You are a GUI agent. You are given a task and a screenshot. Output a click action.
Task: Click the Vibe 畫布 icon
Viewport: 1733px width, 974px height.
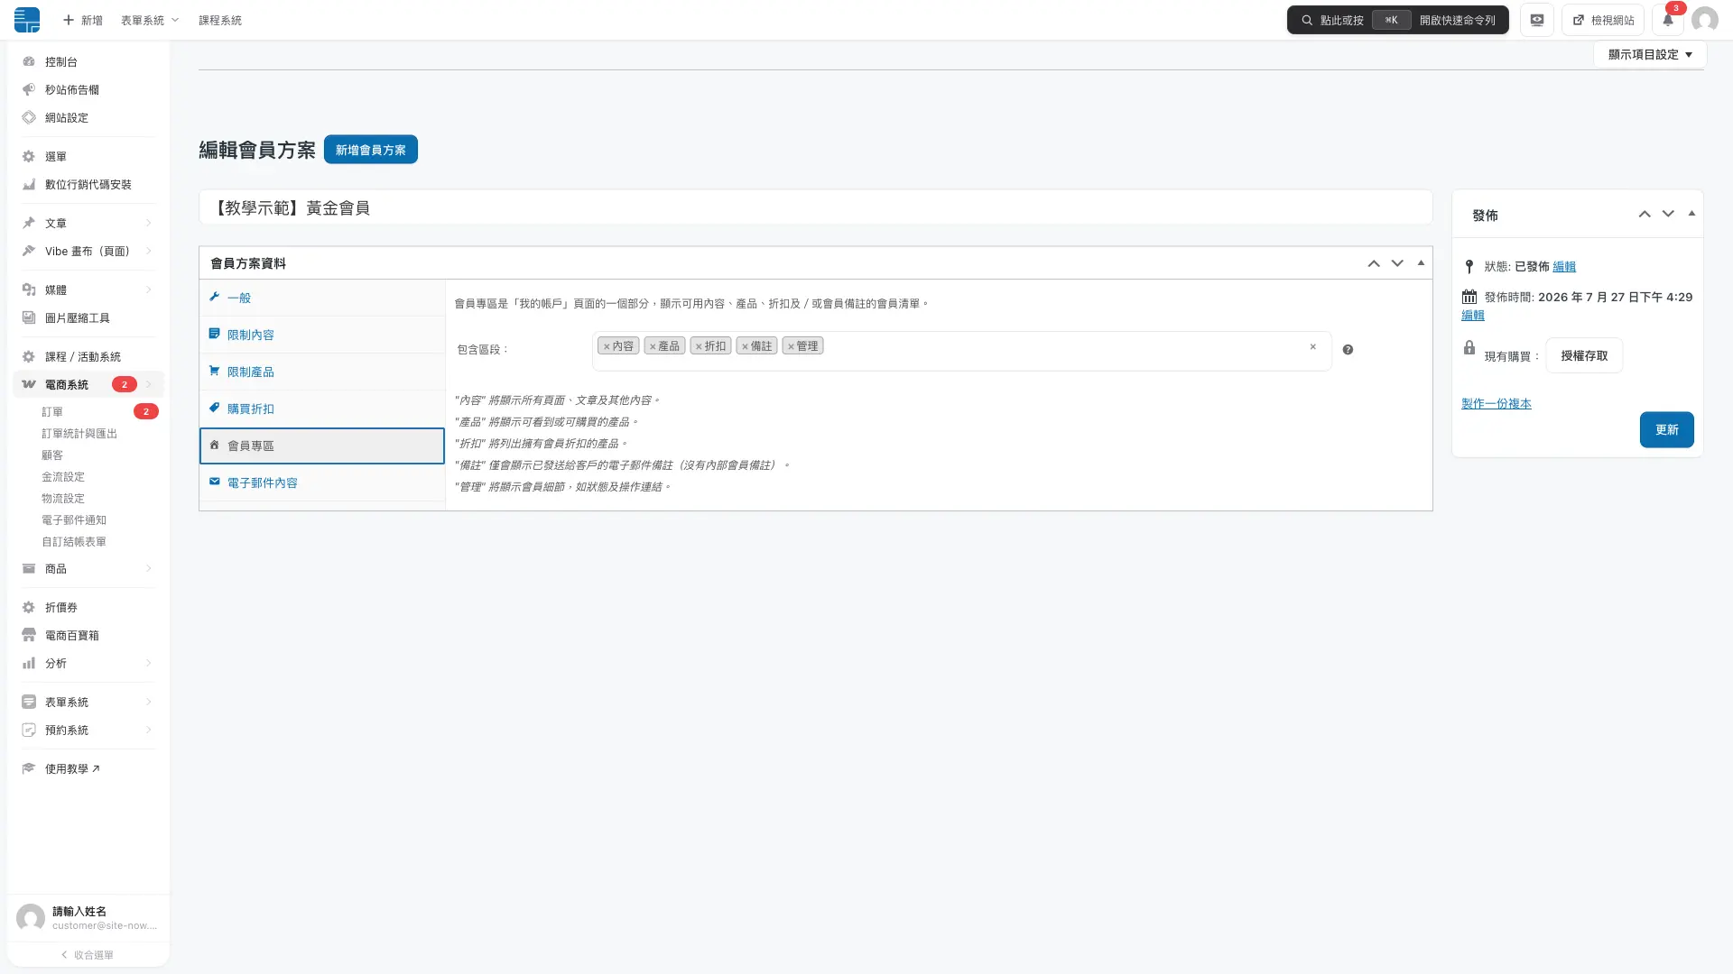click(29, 251)
